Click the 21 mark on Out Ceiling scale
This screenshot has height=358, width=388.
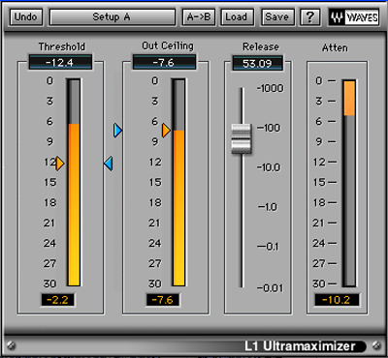(x=154, y=223)
